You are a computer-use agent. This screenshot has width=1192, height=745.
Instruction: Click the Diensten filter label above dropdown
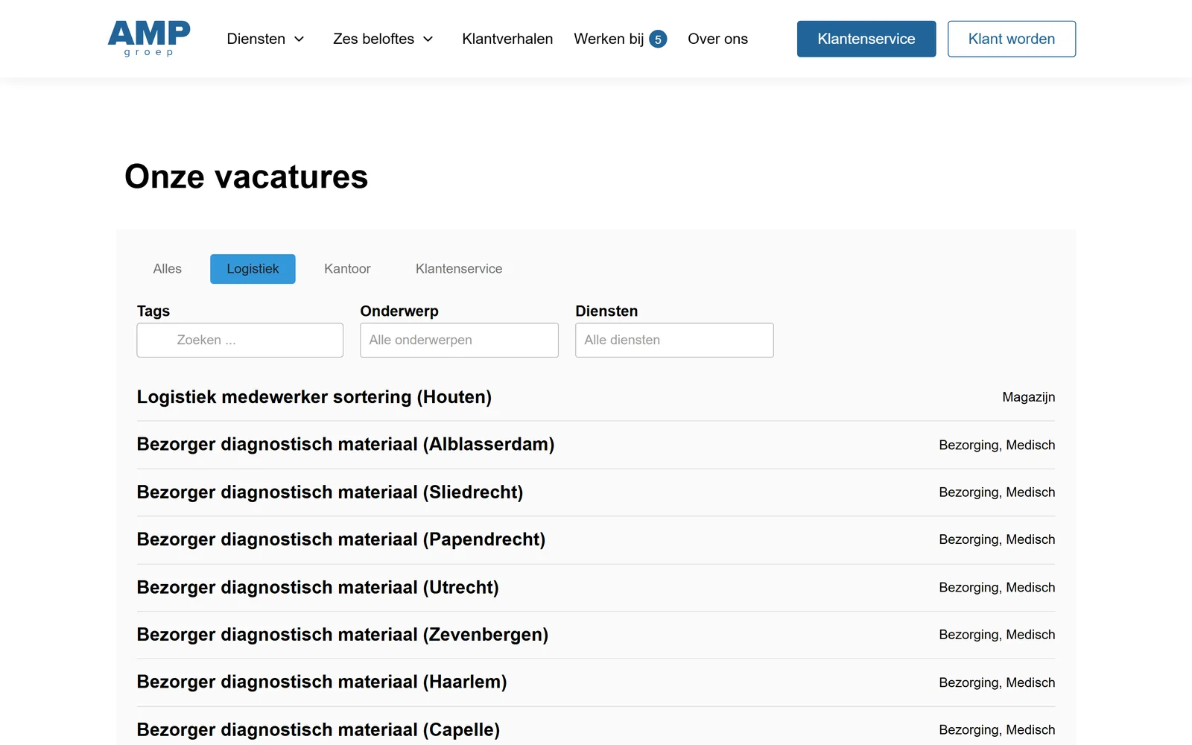606,311
